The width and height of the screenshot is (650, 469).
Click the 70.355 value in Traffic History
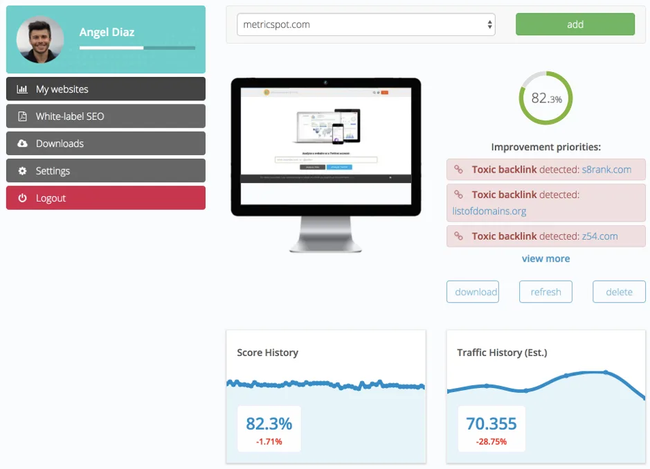point(491,424)
